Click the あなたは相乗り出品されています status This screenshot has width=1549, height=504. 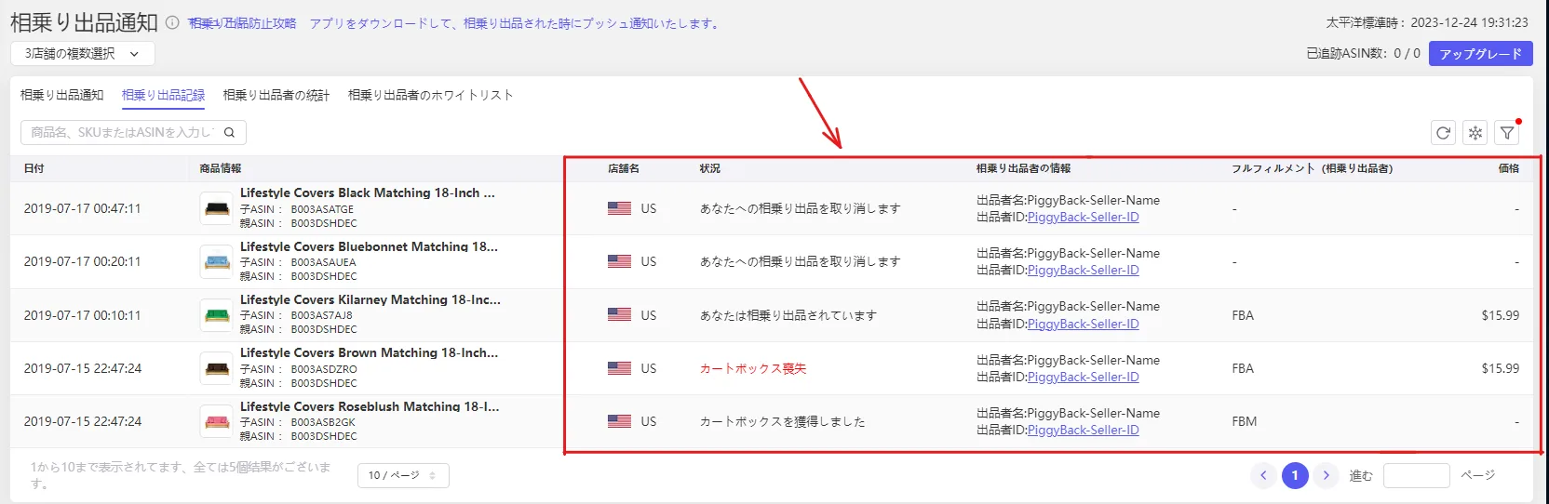coord(788,315)
